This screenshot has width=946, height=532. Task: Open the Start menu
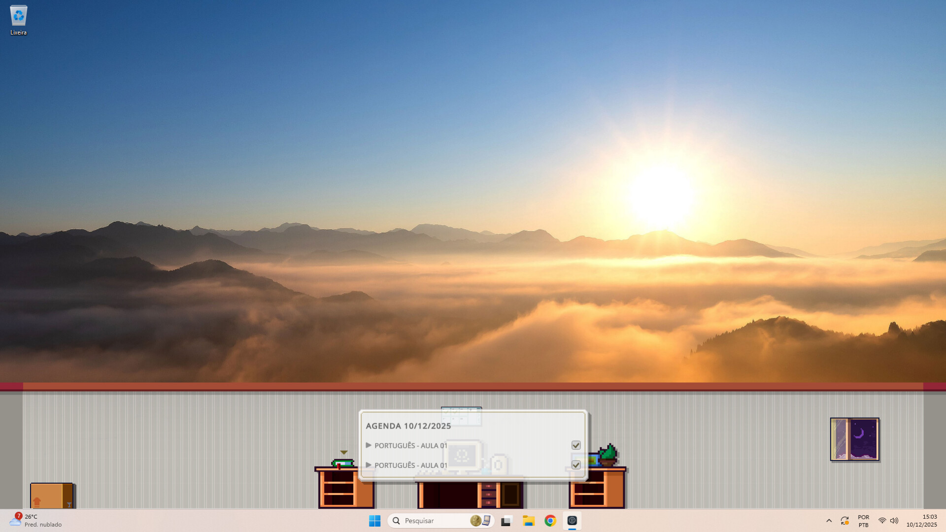(x=375, y=521)
